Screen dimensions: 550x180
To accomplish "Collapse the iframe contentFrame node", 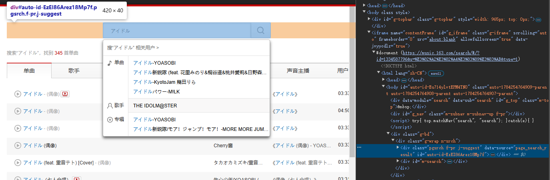I will pyautogui.click(x=369, y=33).
